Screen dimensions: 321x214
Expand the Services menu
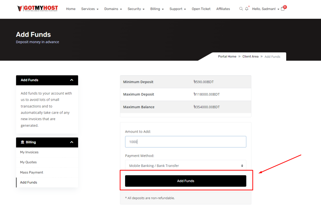click(90, 9)
